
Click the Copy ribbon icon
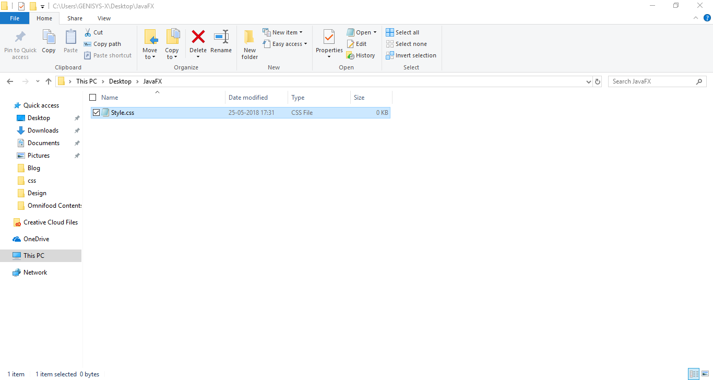pyautogui.click(x=49, y=38)
